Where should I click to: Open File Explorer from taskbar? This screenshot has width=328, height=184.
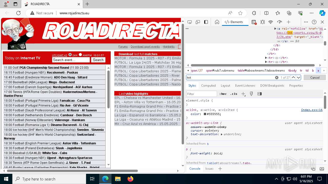[x=118, y=179]
